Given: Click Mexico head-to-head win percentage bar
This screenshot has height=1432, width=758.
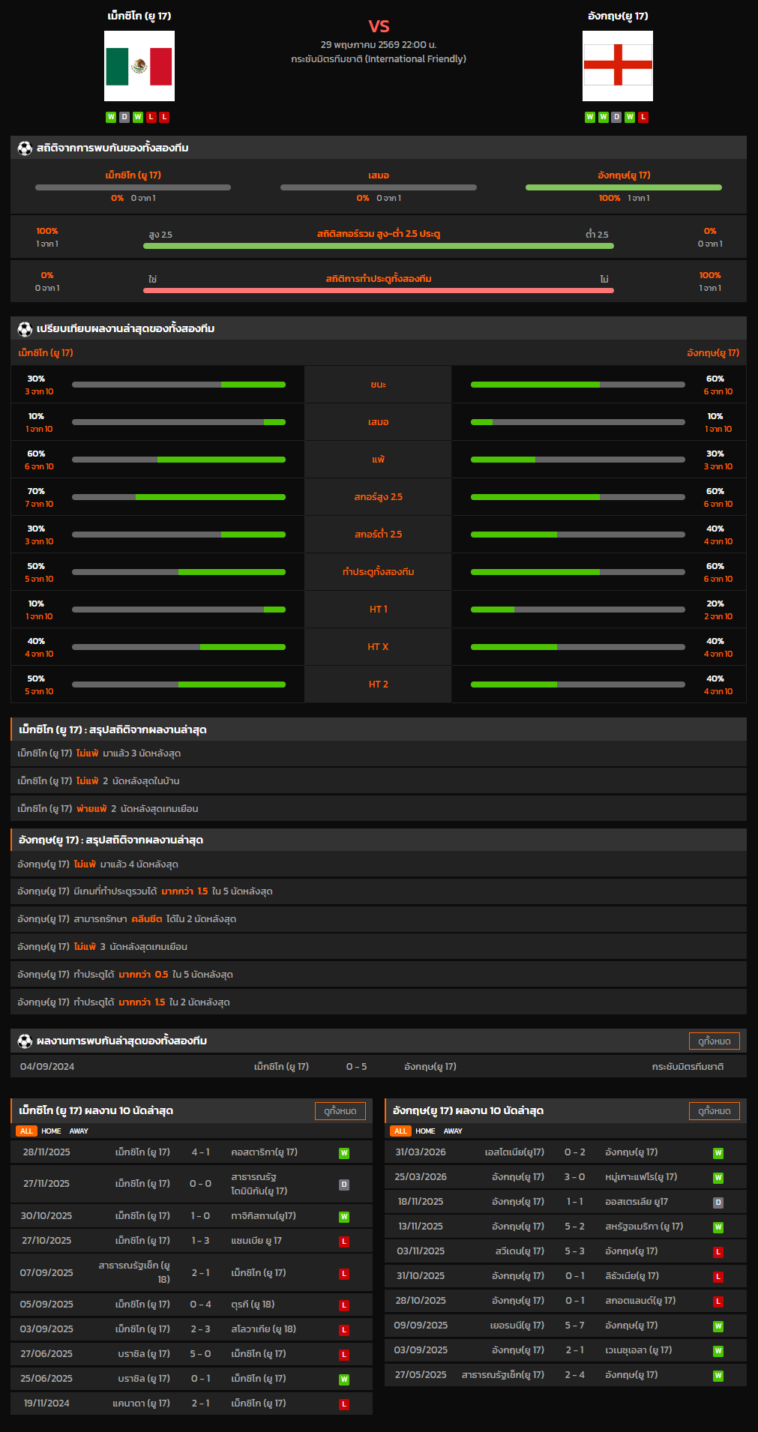Looking at the screenshot, I should (x=133, y=187).
